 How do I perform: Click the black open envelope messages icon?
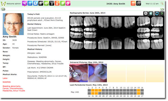139,3
